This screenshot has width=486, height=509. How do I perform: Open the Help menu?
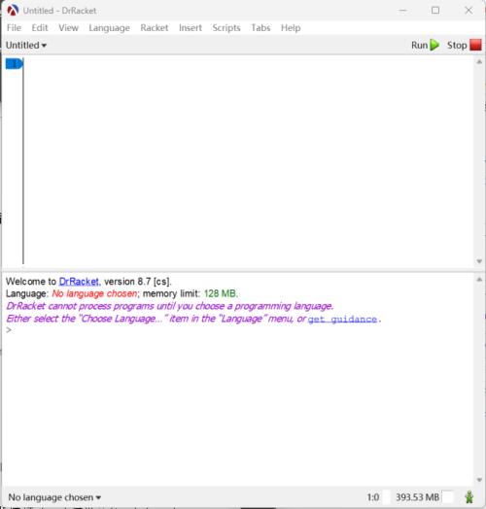(291, 28)
